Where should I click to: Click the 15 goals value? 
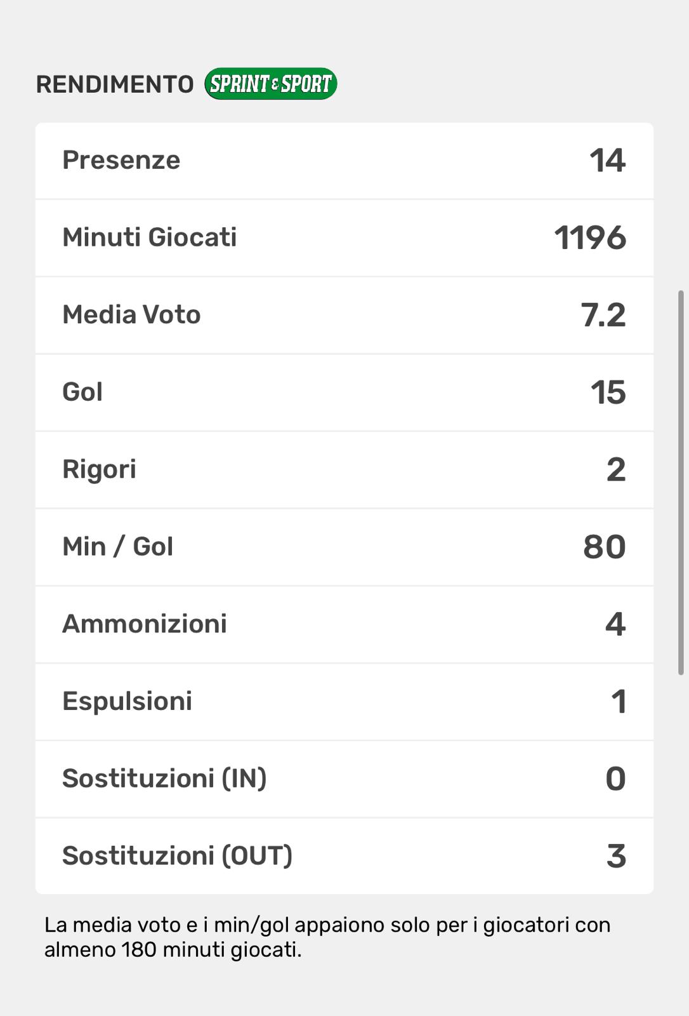tap(608, 392)
